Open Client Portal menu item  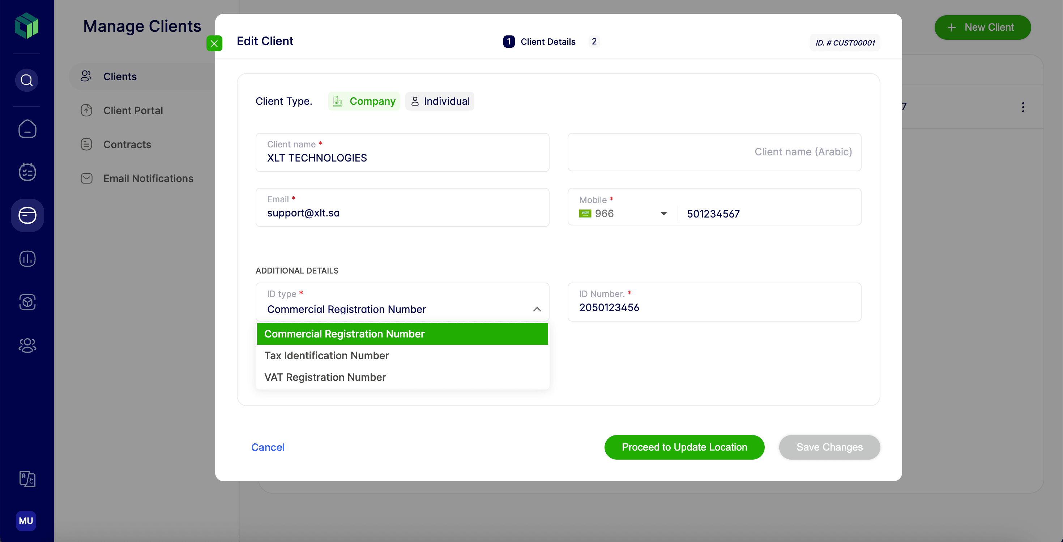coord(133,111)
